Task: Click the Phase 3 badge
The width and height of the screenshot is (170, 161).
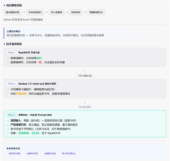Action: [12, 115]
